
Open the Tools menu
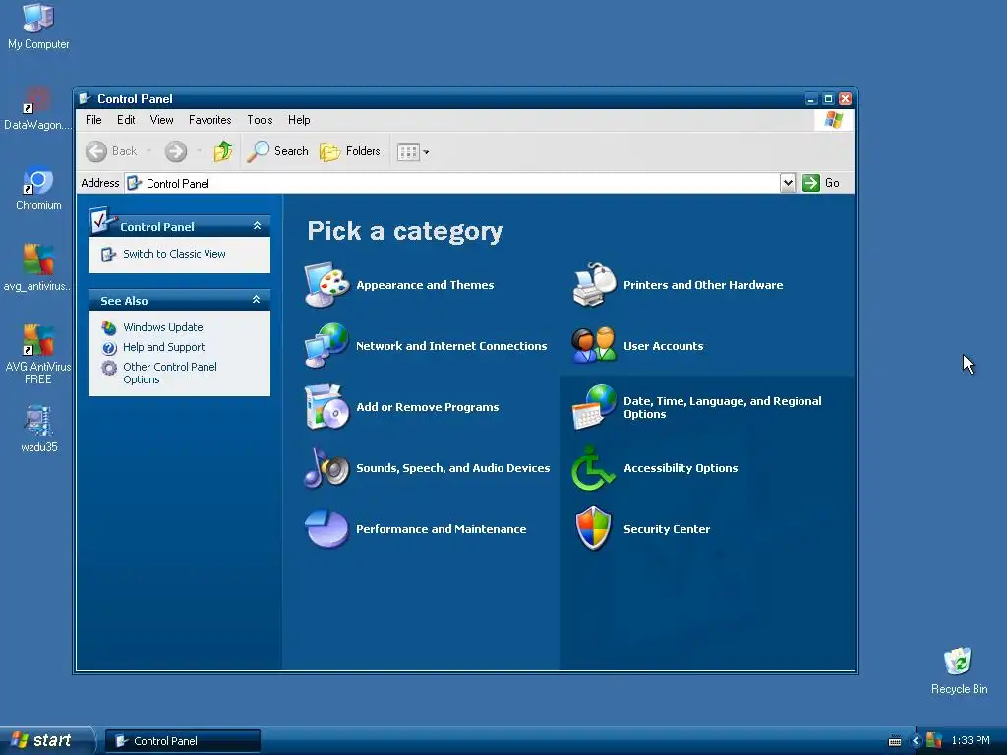260,120
